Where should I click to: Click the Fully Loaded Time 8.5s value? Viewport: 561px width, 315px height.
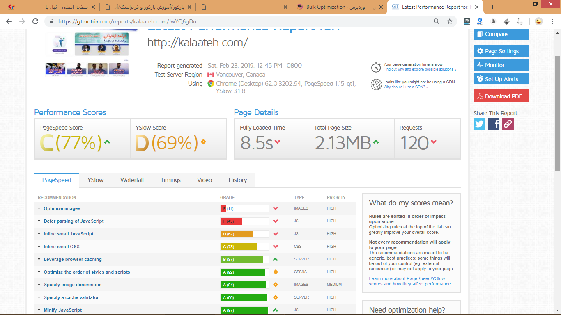[257, 143]
